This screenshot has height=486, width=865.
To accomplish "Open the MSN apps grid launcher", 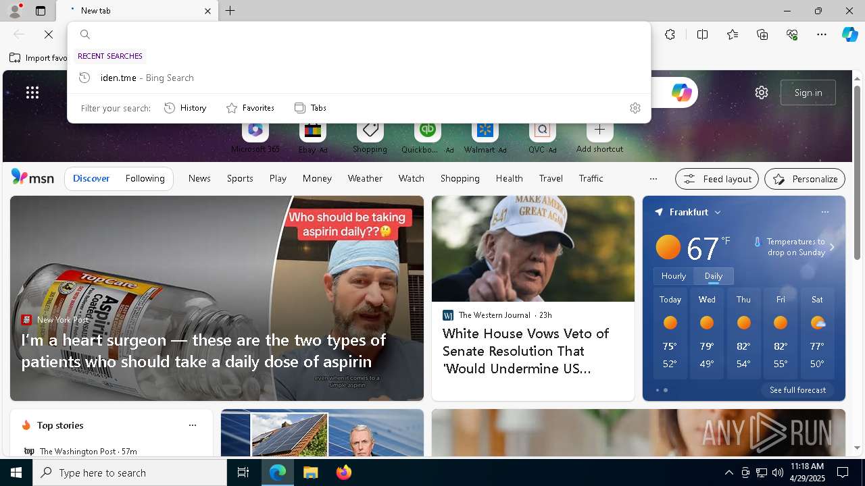I will [32, 92].
